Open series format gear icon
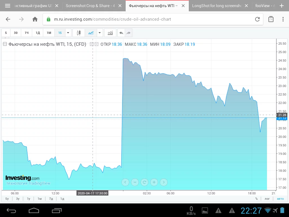Image resolution: width=289 pixels, height=217 pixels. click(x=97, y=44)
